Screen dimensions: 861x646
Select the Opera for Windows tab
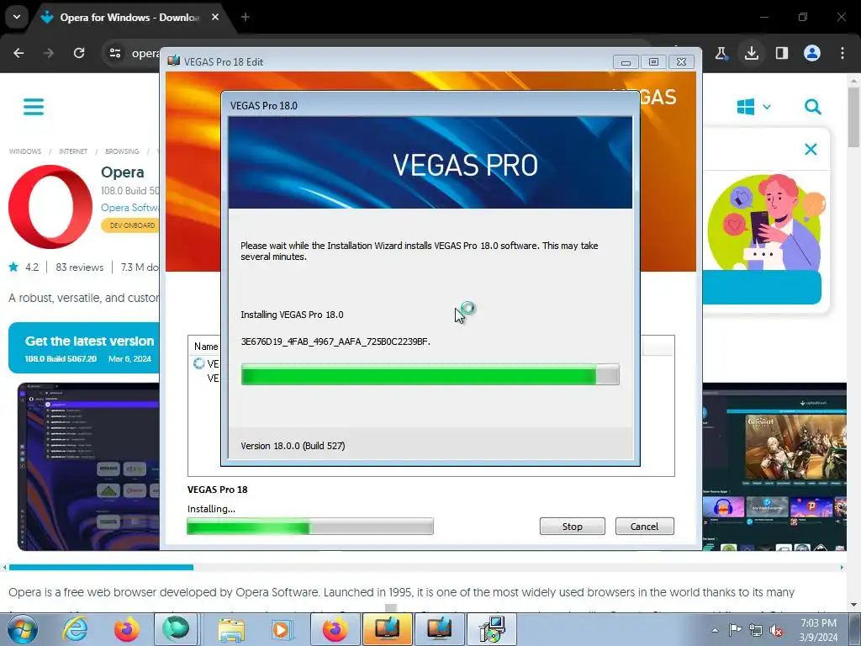point(130,17)
